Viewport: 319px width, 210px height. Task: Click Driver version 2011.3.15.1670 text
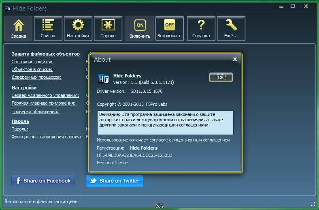(x=130, y=91)
